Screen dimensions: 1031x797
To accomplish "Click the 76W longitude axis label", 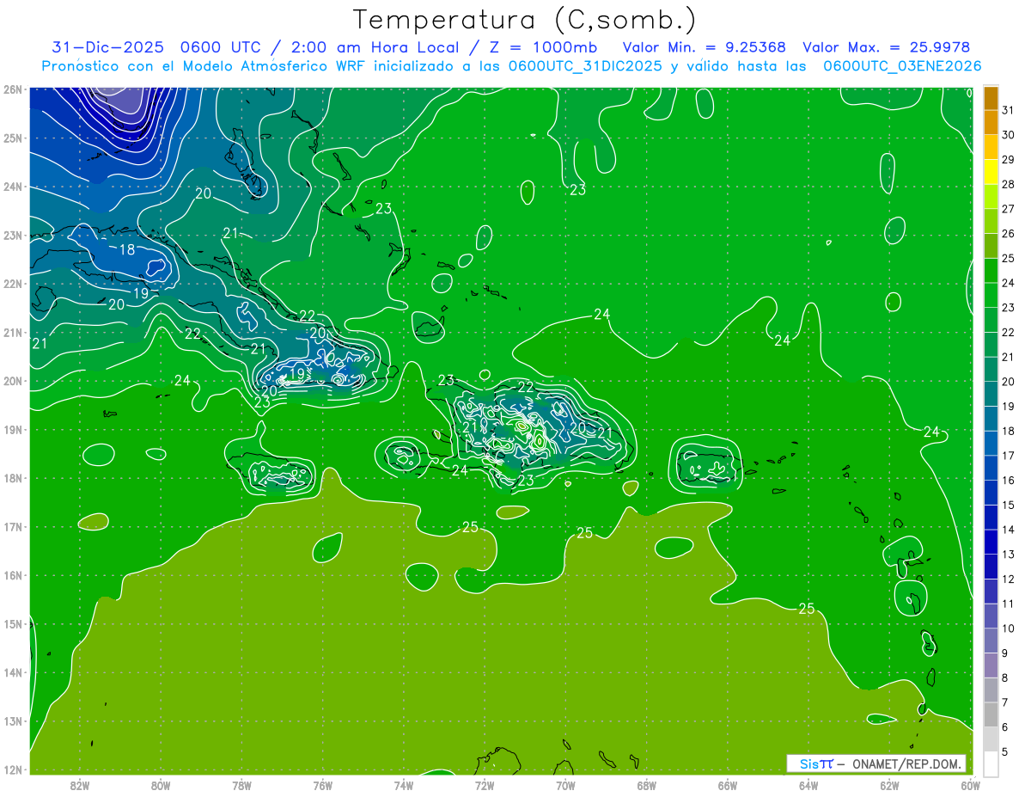I will pos(323,785).
